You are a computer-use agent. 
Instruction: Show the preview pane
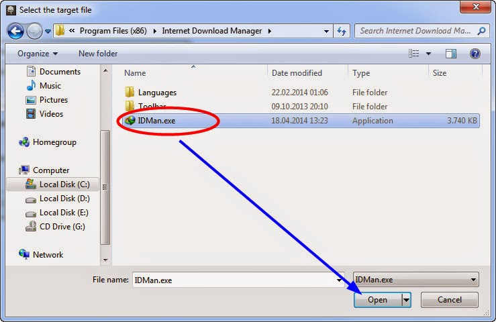click(451, 54)
